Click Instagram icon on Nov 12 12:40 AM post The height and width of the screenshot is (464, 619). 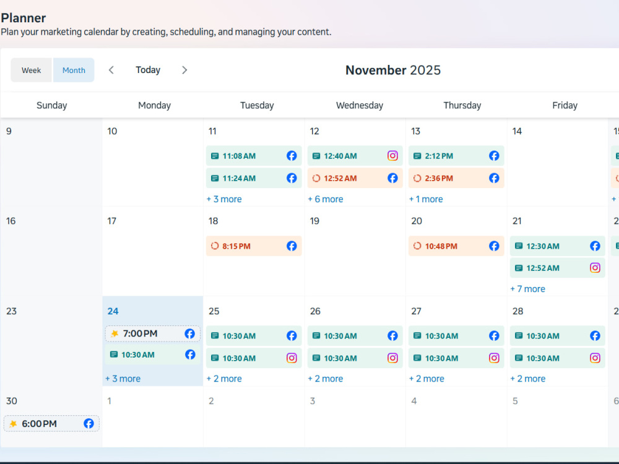(392, 156)
